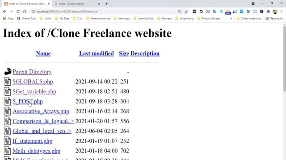The width and height of the screenshot is (286, 160).
Task: Reload the page with the refresh icon
Action: pyautogui.click(x=18, y=12)
